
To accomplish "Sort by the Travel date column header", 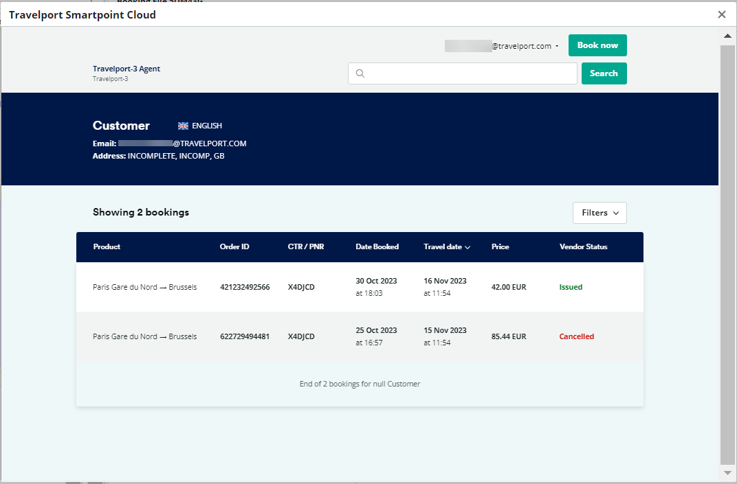I will tap(446, 246).
